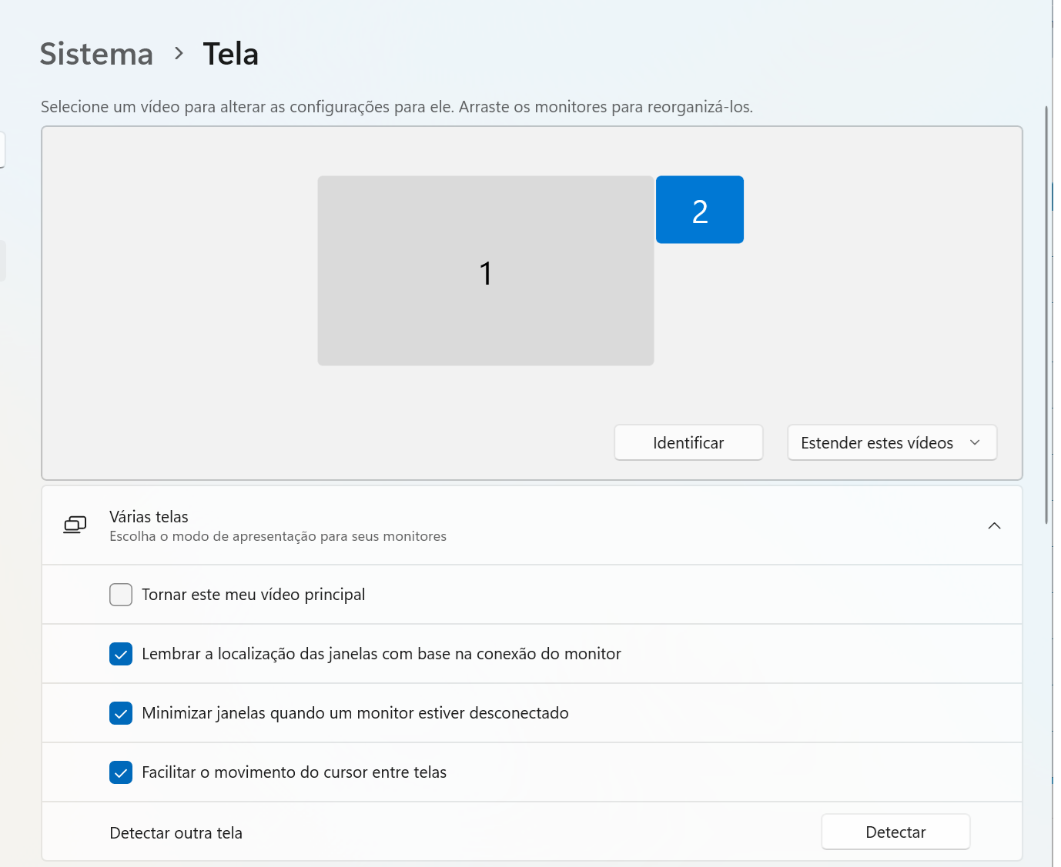The width and height of the screenshot is (1061, 867).
Task: Click the Várias telas multi-monitor icon
Action: click(75, 525)
